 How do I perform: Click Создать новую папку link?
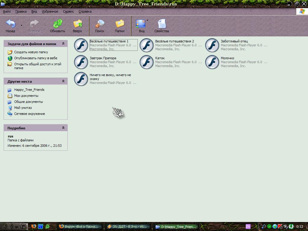(x=31, y=52)
